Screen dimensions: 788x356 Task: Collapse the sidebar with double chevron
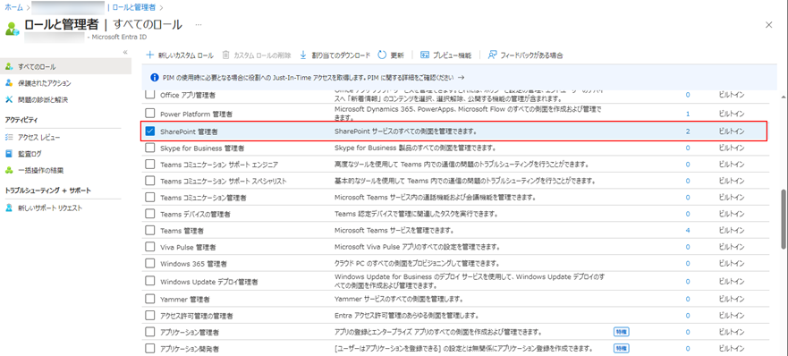tap(125, 52)
